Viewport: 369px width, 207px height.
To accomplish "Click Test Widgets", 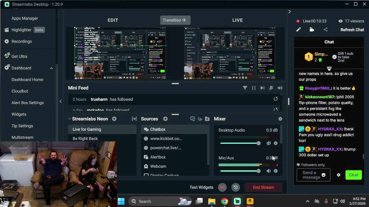I will click(202, 187).
